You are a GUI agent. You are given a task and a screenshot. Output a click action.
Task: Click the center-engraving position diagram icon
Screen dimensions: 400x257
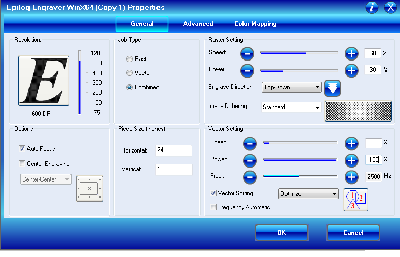click(90, 189)
